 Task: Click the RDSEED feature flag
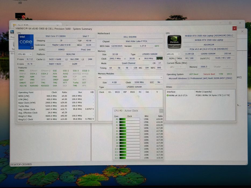click(45, 86)
